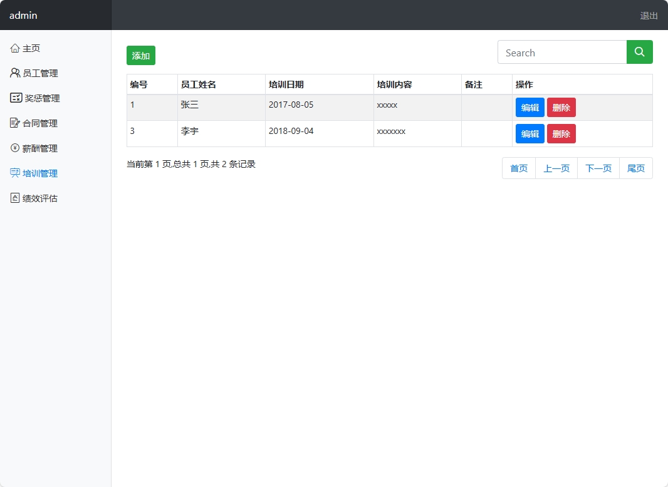Click the chart icon beside 绩效评估
Viewport: 668px width, 487px height.
click(x=15, y=198)
